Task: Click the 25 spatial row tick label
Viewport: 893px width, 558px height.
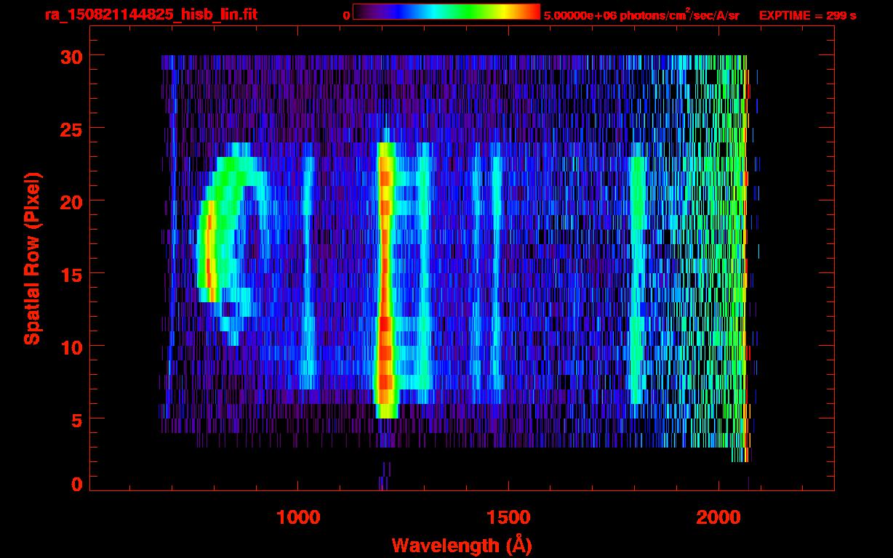Action: coord(71,129)
